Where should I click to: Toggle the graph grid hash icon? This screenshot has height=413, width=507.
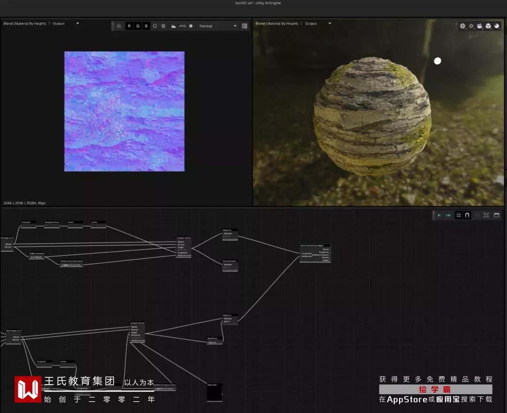tap(459, 215)
